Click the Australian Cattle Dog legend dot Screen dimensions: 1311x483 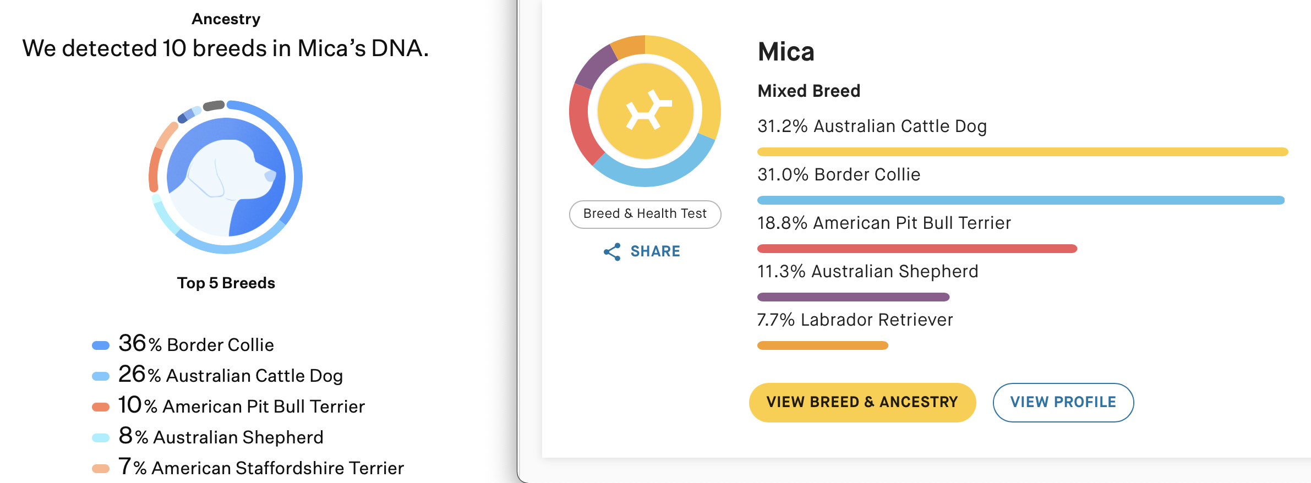[x=101, y=376]
